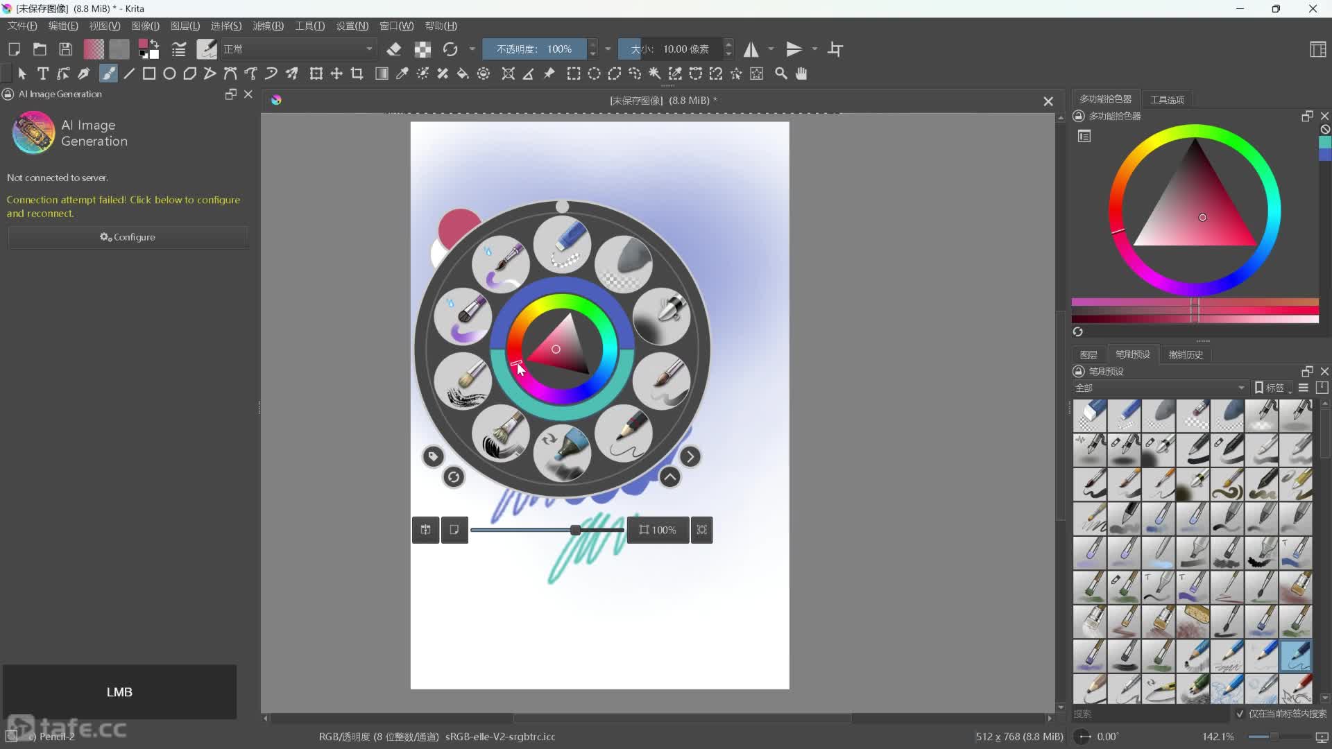Image resolution: width=1332 pixels, height=749 pixels.
Task: Expand the dropdown next to reload preset
Action: click(472, 49)
